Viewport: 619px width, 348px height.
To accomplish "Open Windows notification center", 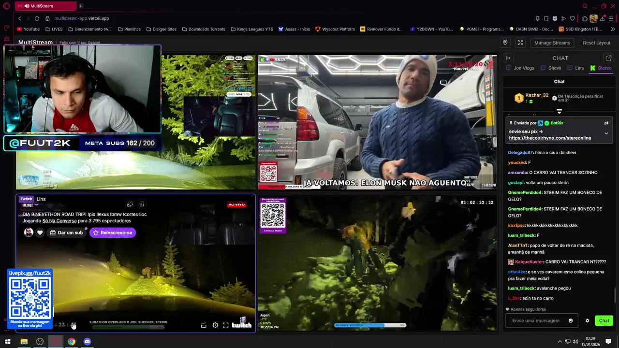I will click(608, 342).
